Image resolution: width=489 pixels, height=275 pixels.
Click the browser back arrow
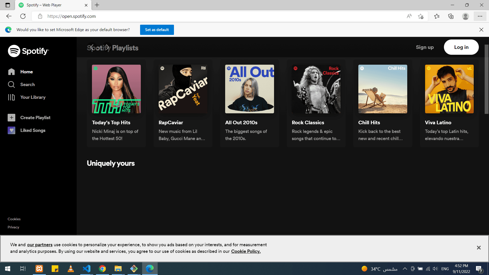click(9, 16)
